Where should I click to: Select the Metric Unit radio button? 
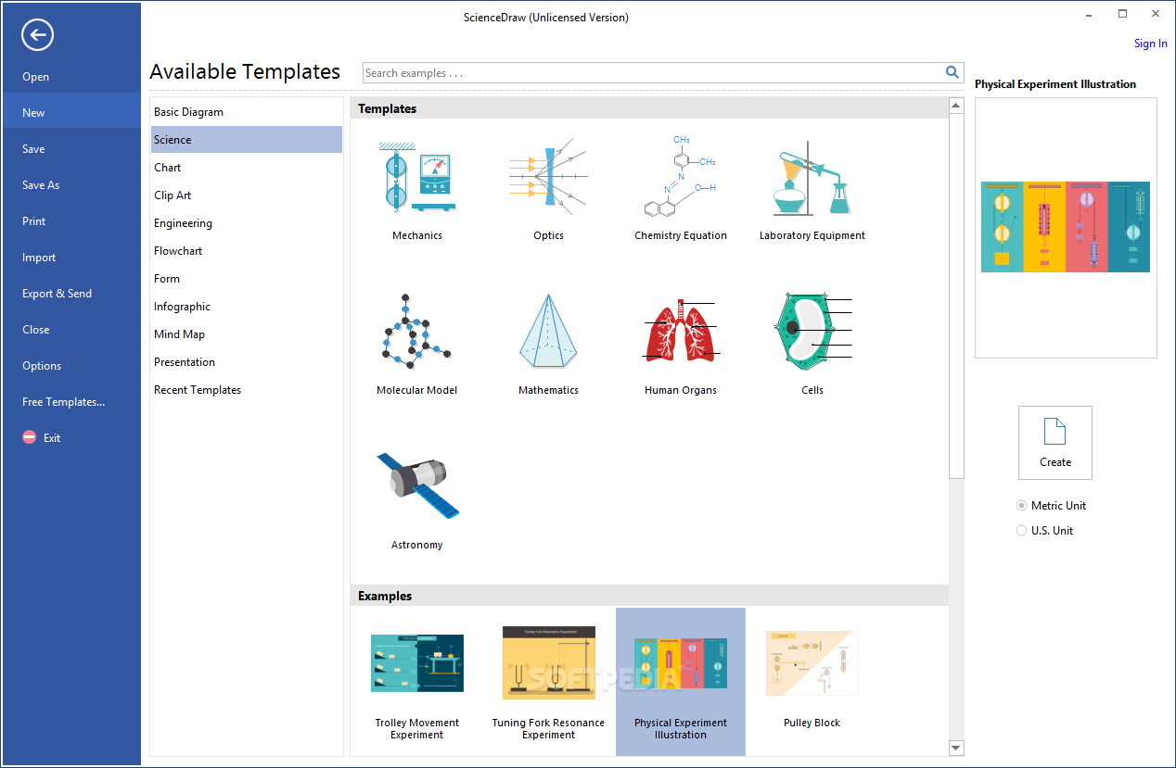1022,506
